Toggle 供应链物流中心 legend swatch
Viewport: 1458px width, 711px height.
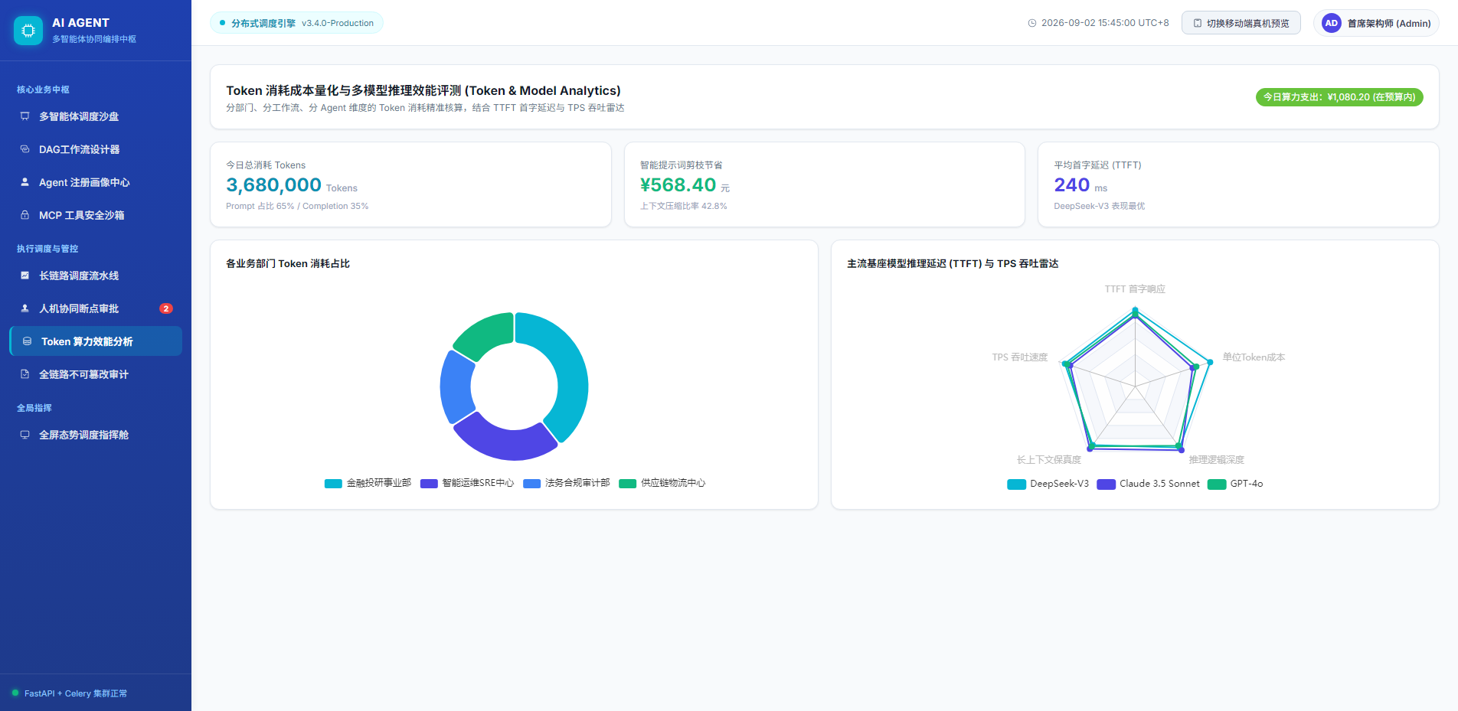(x=628, y=484)
